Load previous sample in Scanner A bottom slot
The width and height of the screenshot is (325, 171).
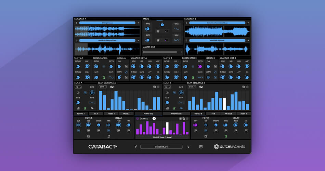coord(76,41)
